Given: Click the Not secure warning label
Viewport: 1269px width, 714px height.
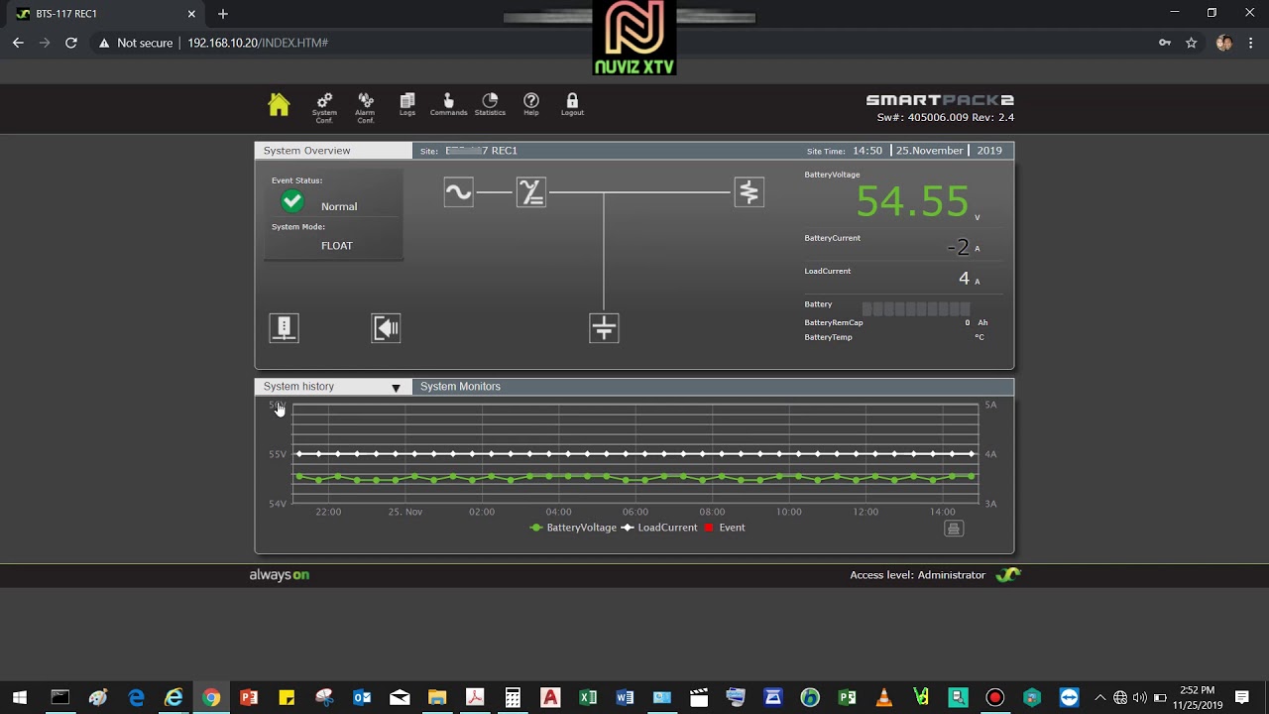Looking at the screenshot, I should click(135, 43).
